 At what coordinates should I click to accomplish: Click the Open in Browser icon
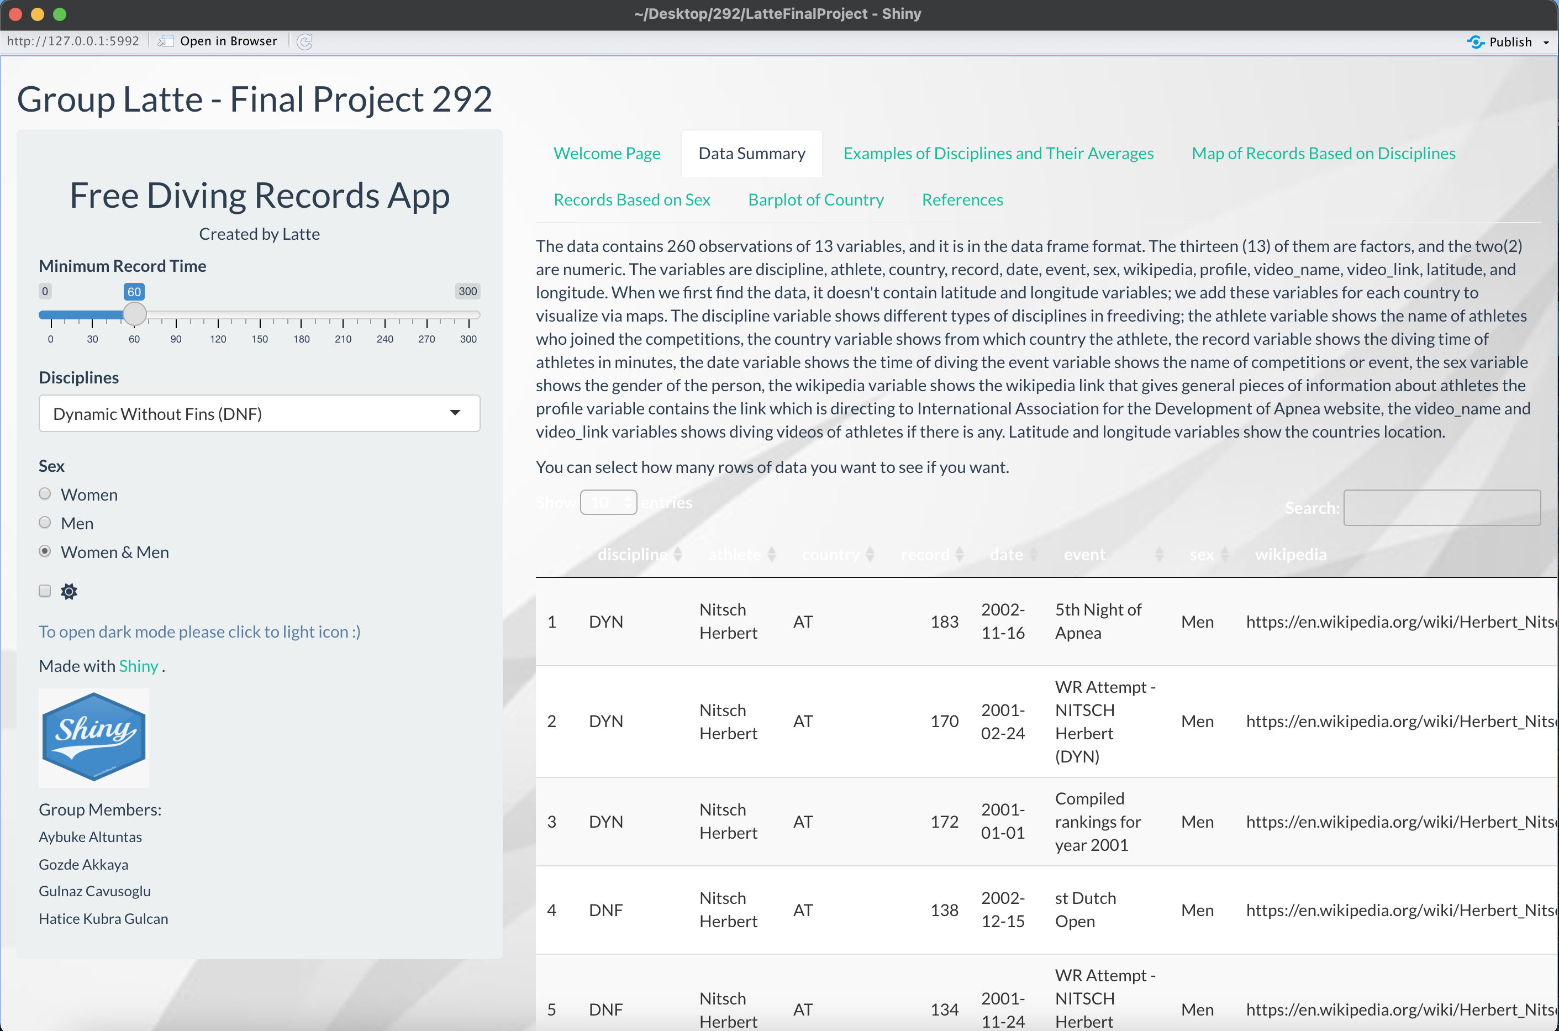(166, 41)
